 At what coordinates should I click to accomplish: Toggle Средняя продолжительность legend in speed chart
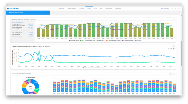coord(98,68)
